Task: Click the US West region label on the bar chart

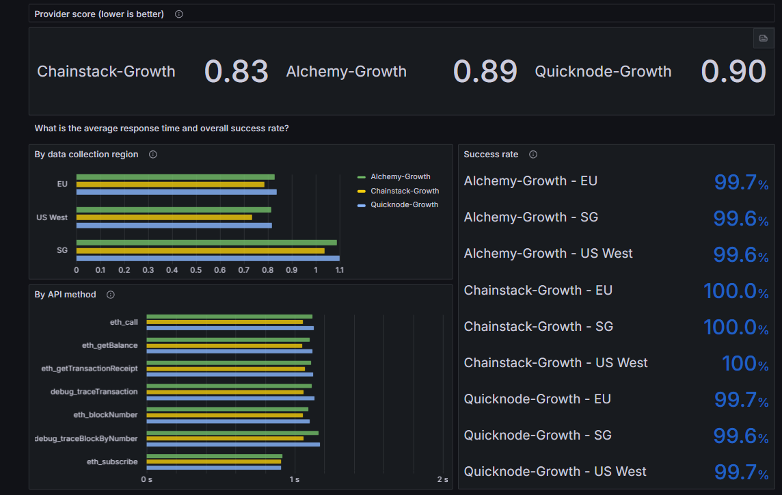Action: click(x=52, y=217)
